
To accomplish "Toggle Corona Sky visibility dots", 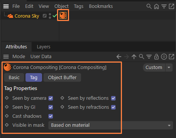I will click(x=50, y=16).
